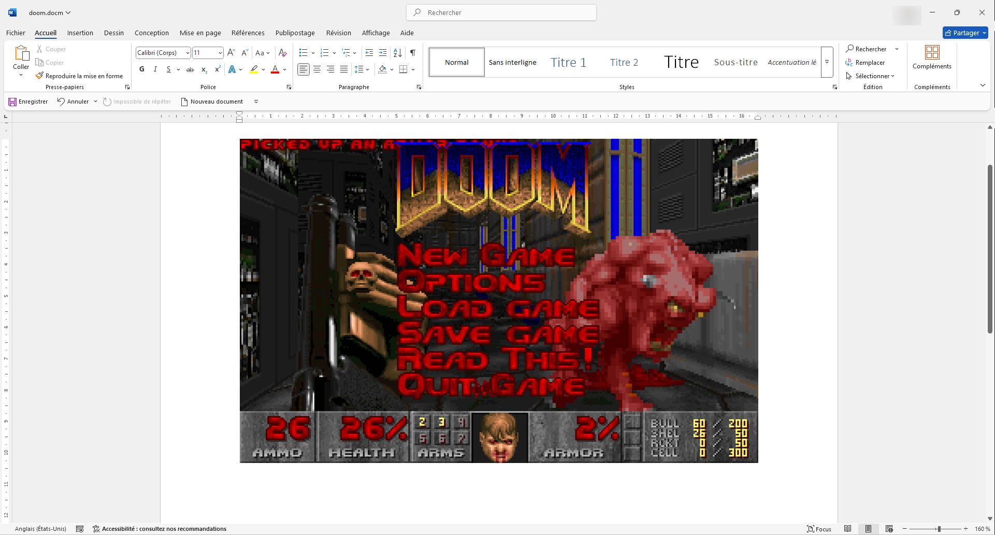995x535 pixels.
Task: Expand numbered list options arrow
Action: coord(334,53)
